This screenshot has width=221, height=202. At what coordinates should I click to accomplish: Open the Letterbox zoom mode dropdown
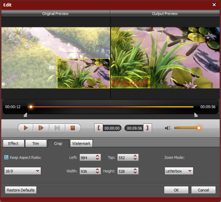click(x=179, y=171)
